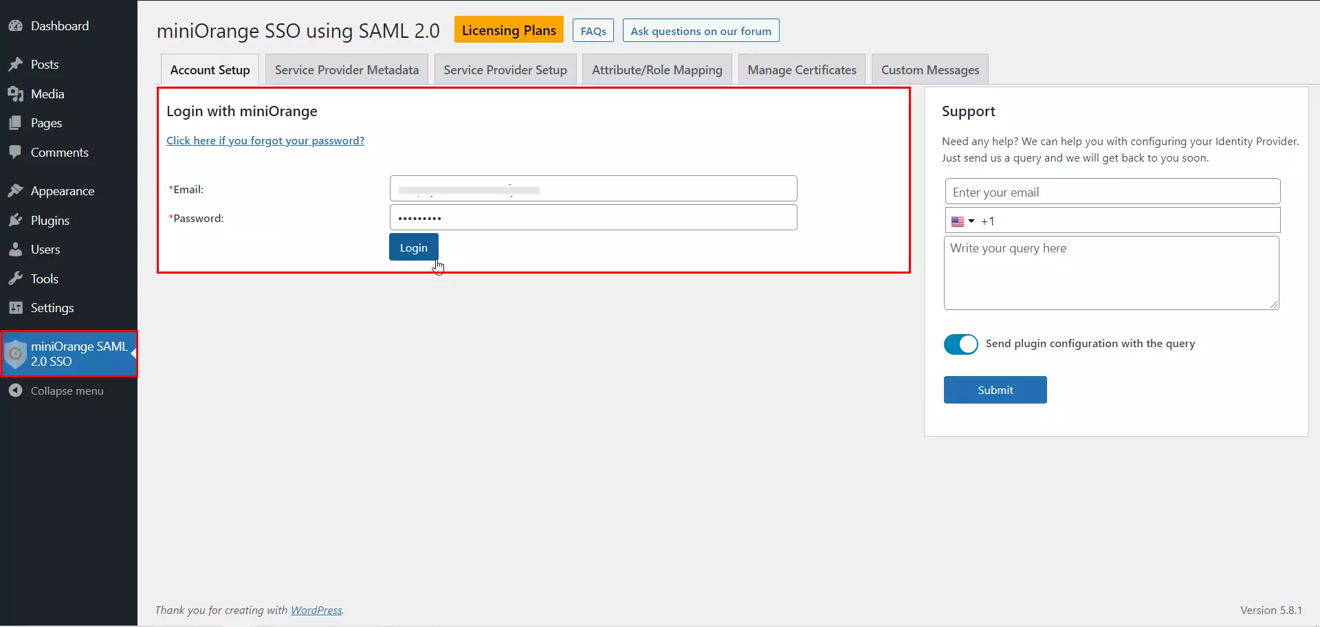Focus the Enter your email support field
The image size is (1320, 627).
1112,191
